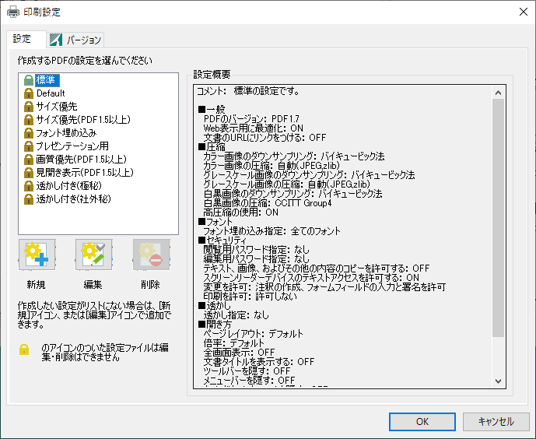Confirm with the OK button
The height and width of the screenshot is (439, 536).
tap(422, 422)
